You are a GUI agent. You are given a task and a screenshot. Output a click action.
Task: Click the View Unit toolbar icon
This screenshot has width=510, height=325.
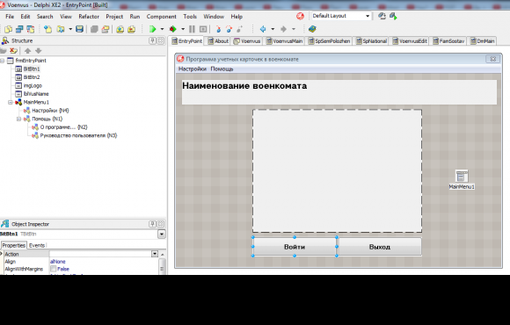point(19,29)
